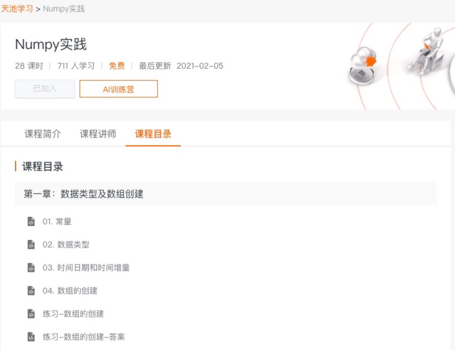Click the 711 人学习 label
Viewport: 455px width, 350px height.
click(76, 66)
